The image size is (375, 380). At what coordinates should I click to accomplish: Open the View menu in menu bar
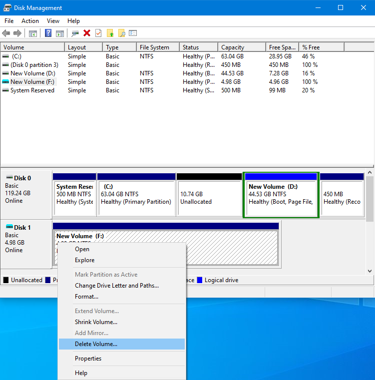click(53, 21)
